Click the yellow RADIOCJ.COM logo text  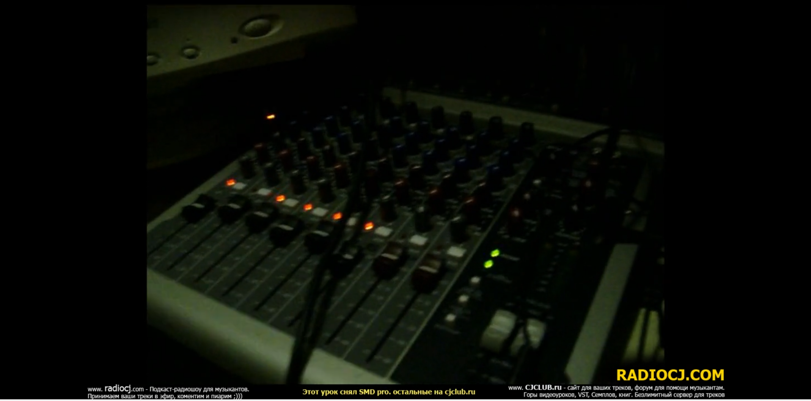[670, 375]
